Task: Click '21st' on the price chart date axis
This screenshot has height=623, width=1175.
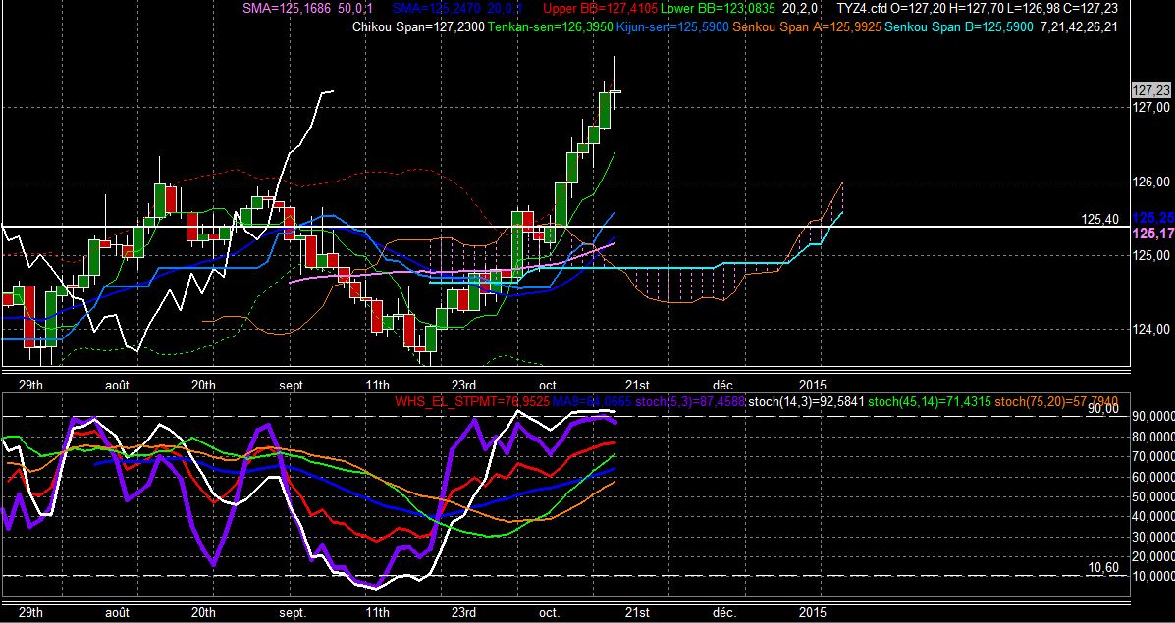Action: 638,385
